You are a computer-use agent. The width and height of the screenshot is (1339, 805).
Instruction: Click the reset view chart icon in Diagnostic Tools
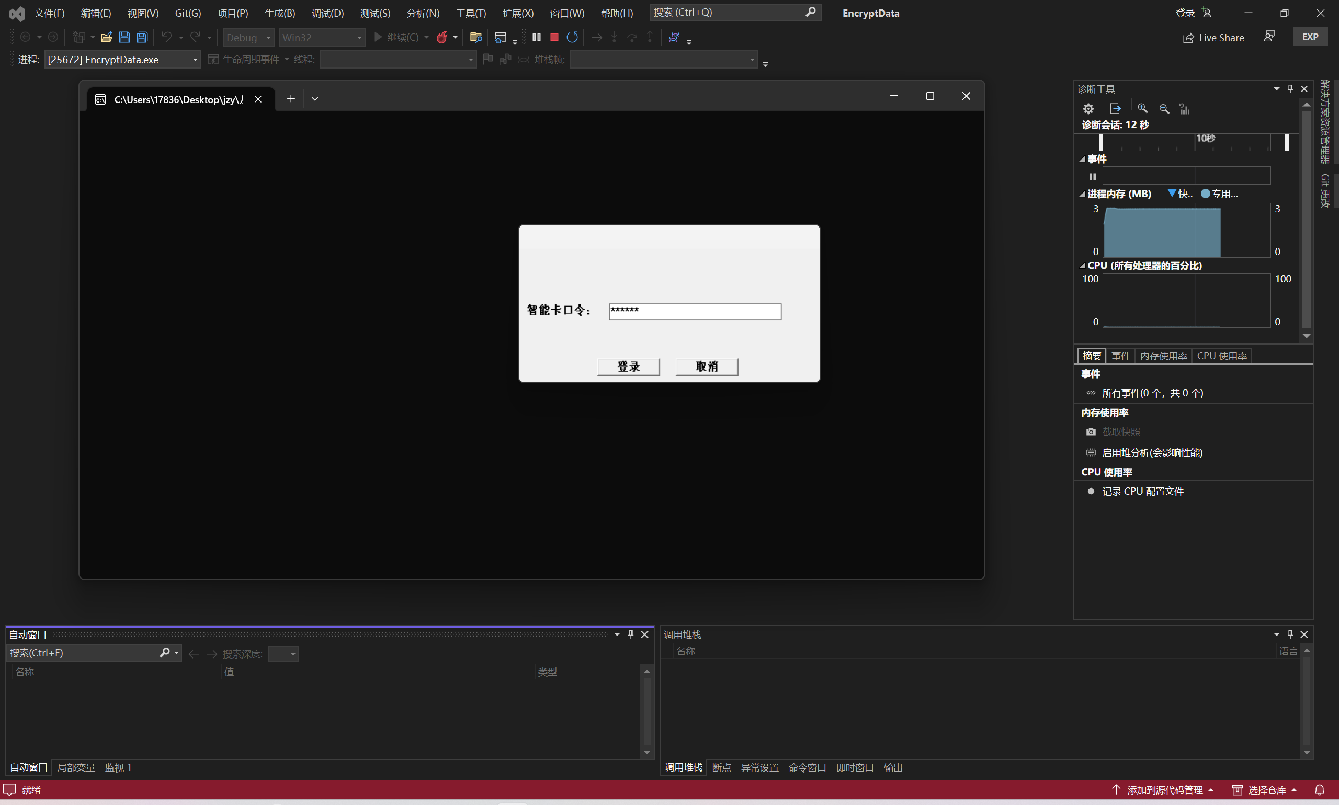click(x=1184, y=109)
